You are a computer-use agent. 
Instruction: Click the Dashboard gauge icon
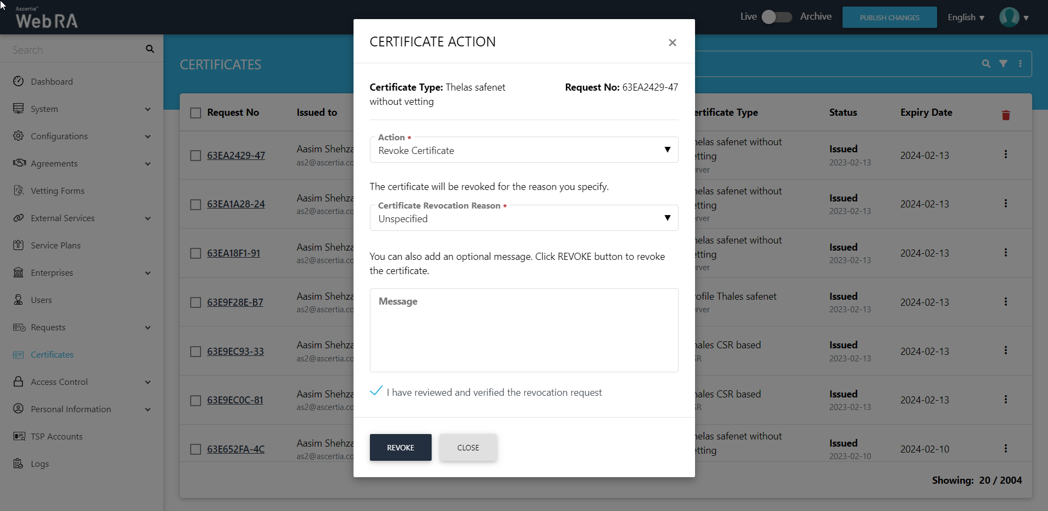pyautogui.click(x=19, y=81)
